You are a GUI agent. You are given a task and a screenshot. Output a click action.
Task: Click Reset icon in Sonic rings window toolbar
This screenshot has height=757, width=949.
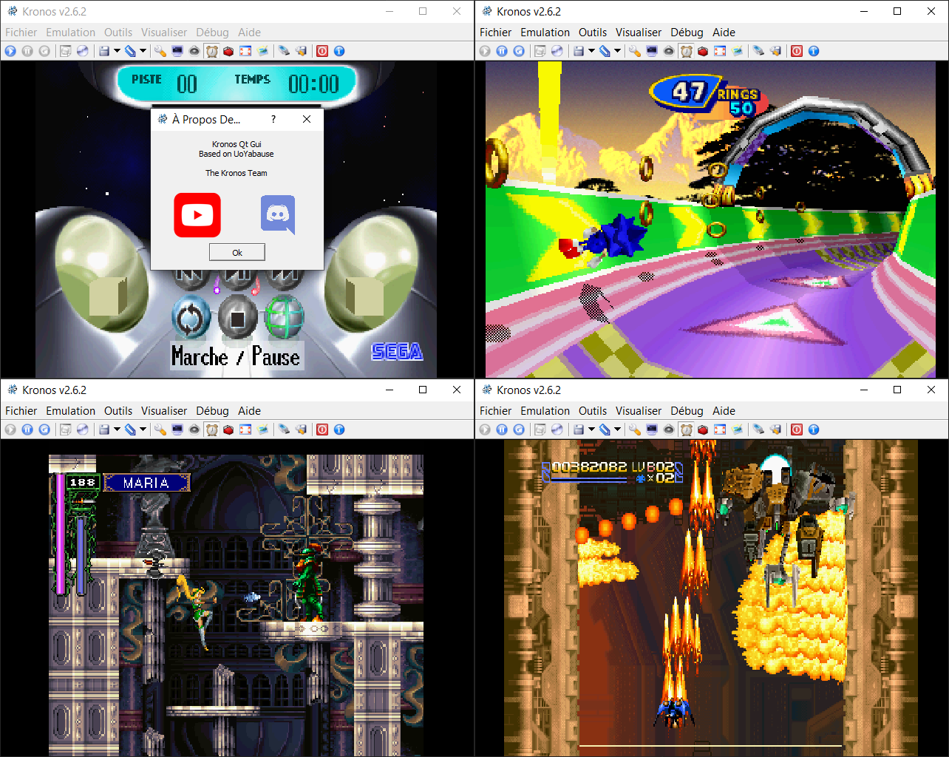pyautogui.click(x=519, y=51)
